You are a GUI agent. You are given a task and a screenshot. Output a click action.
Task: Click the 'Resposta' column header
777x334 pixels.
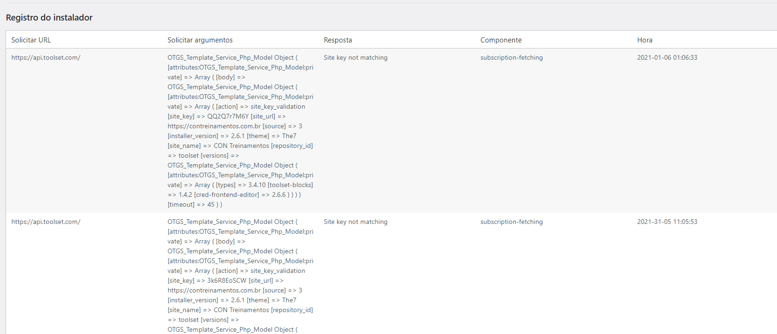[338, 40]
